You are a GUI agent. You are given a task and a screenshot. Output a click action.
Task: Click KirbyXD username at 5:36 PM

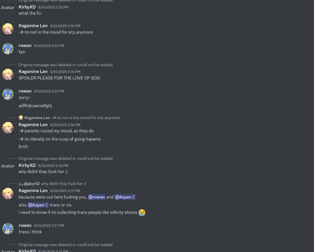(27, 165)
